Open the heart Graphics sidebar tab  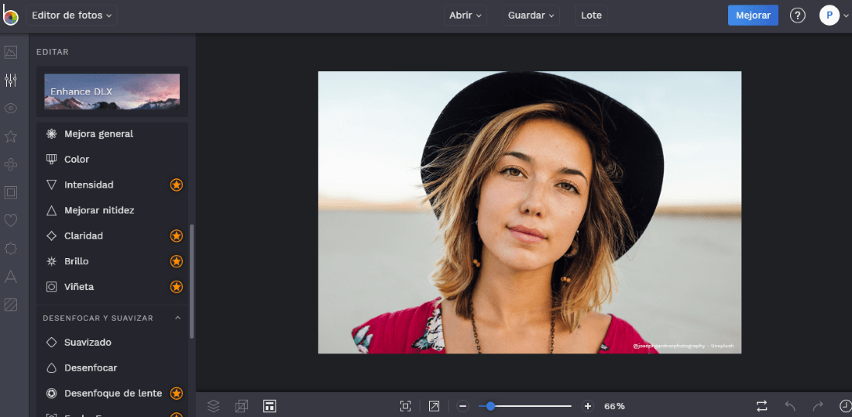point(11,220)
